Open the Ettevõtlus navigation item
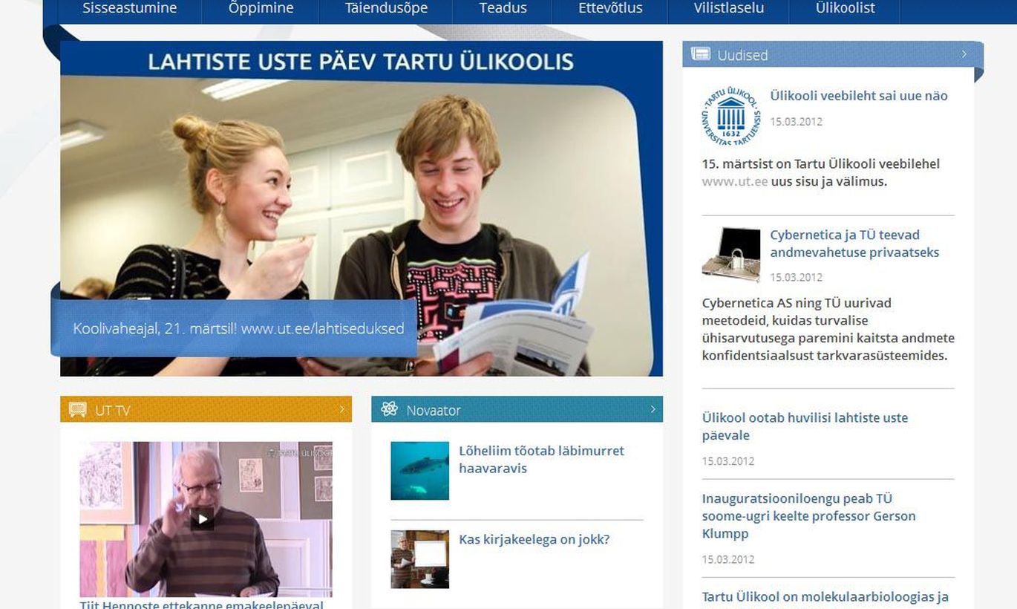 610,8
